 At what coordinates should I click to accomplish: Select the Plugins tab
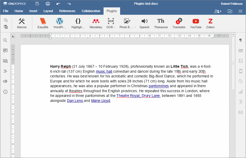click(112, 11)
